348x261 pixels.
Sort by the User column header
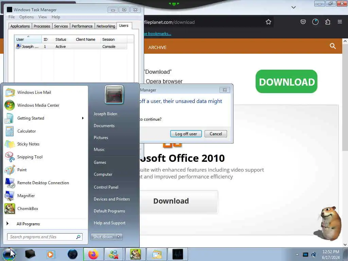pyautogui.click(x=28, y=39)
